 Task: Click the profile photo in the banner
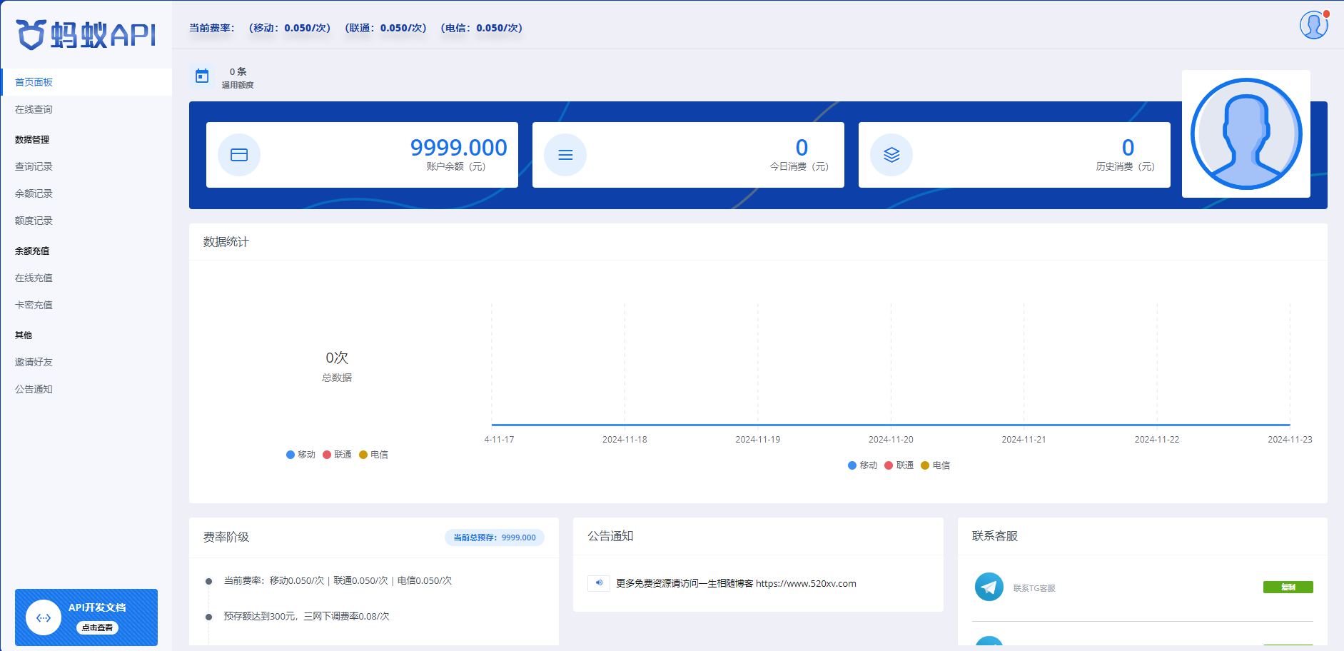pyautogui.click(x=1246, y=132)
